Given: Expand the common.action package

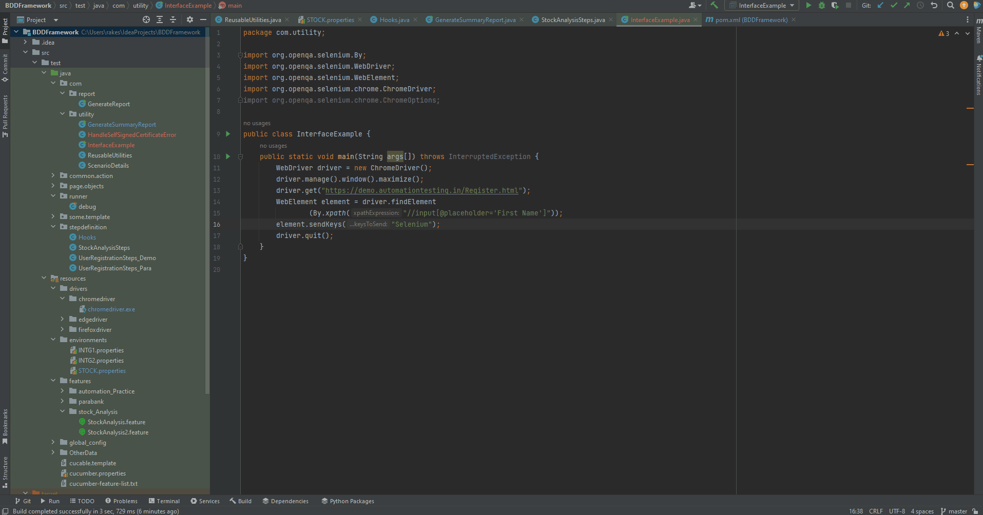Looking at the screenshot, I should (x=53, y=176).
